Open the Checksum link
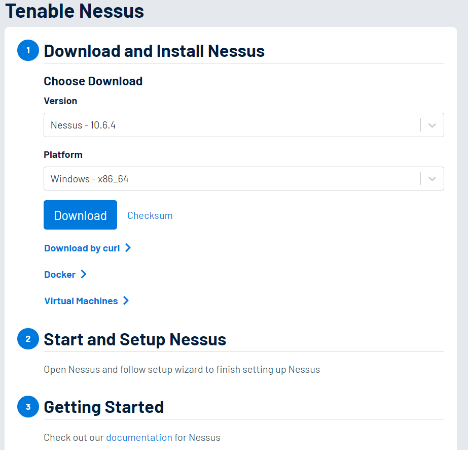The height and width of the screenshot is (450, 468). click(x=150, y=215)
